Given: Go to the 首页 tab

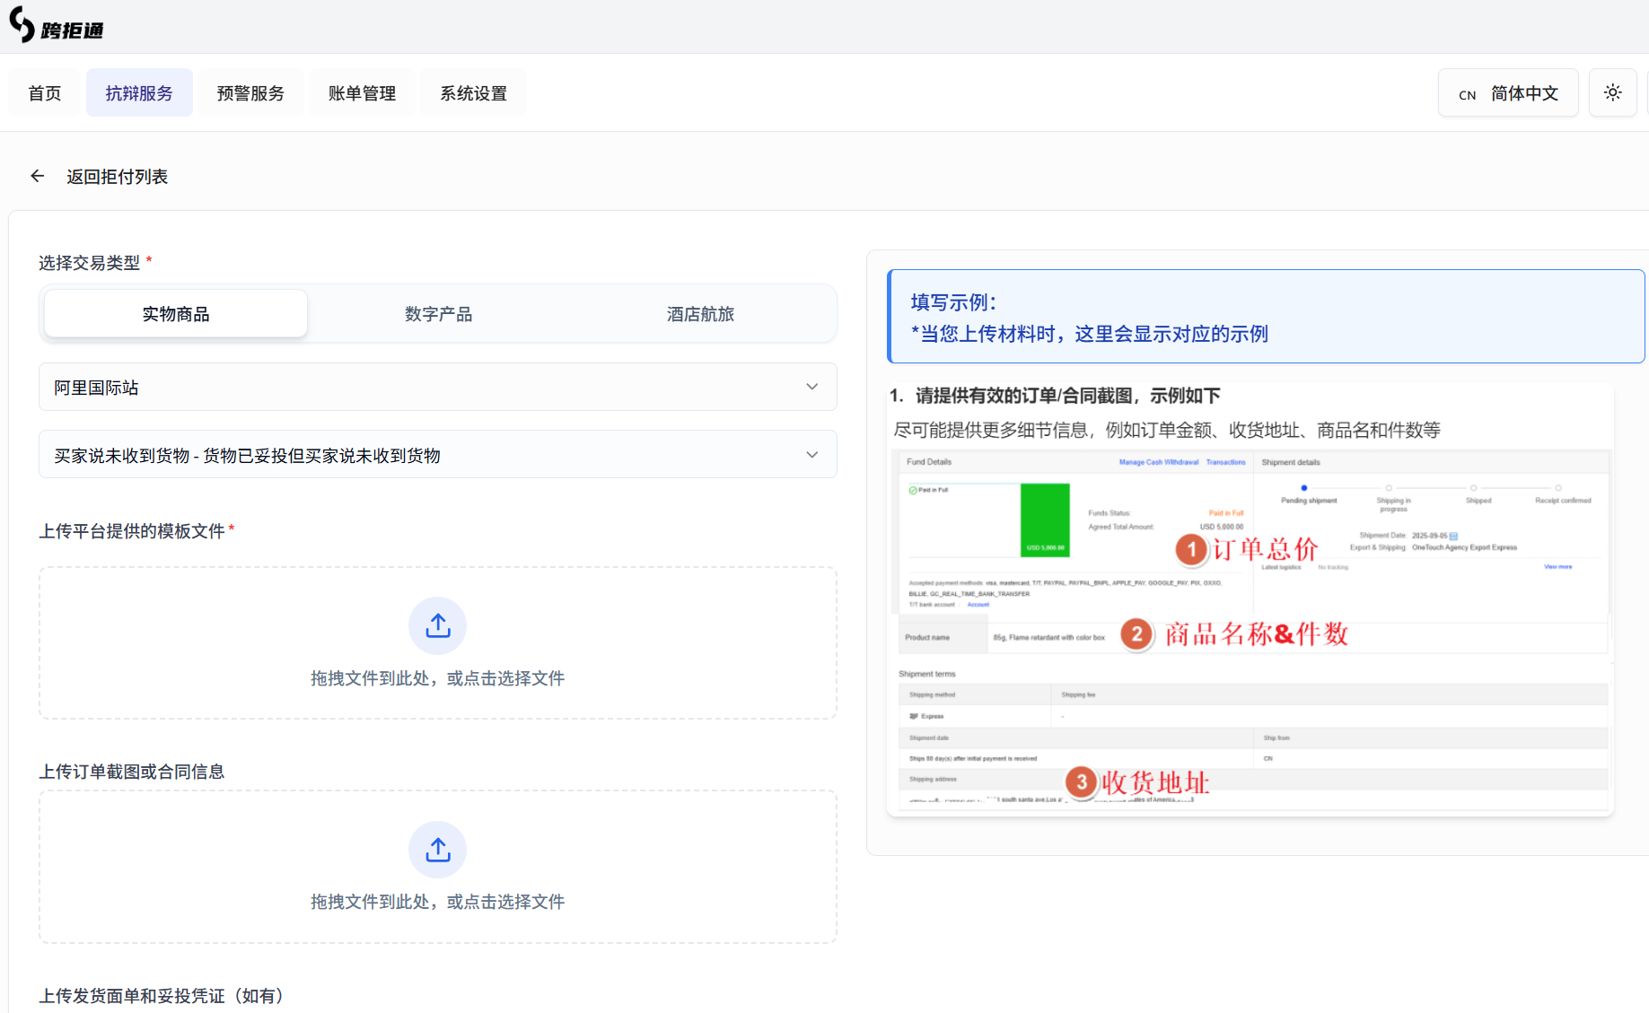Looking at the screenshot, I should [x=45, y=93].
